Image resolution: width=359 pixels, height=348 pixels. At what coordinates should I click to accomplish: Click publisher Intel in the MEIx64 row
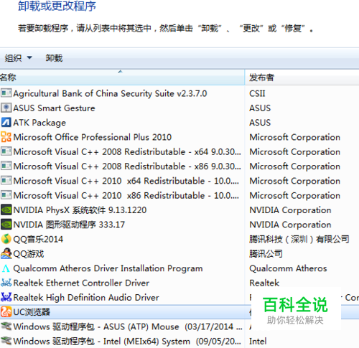pos(258,342)
